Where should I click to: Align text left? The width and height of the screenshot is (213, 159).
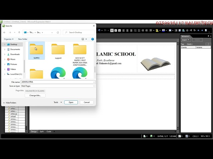pyautogui.click(x=123, y=30)
